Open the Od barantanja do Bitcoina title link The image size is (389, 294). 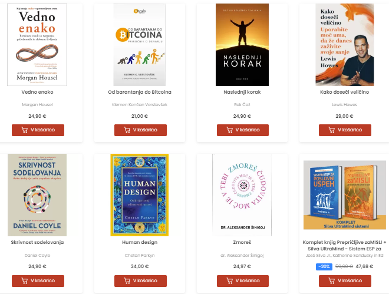click(140, 92)
